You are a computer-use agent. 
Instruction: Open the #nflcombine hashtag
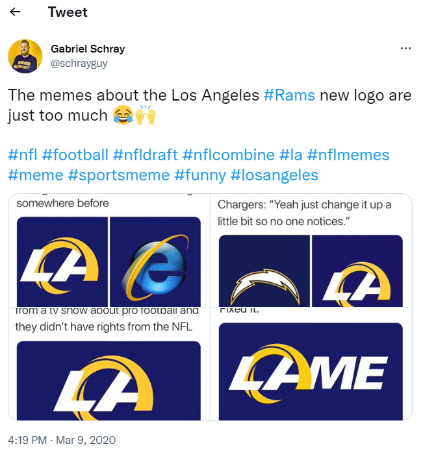(228, 155)
